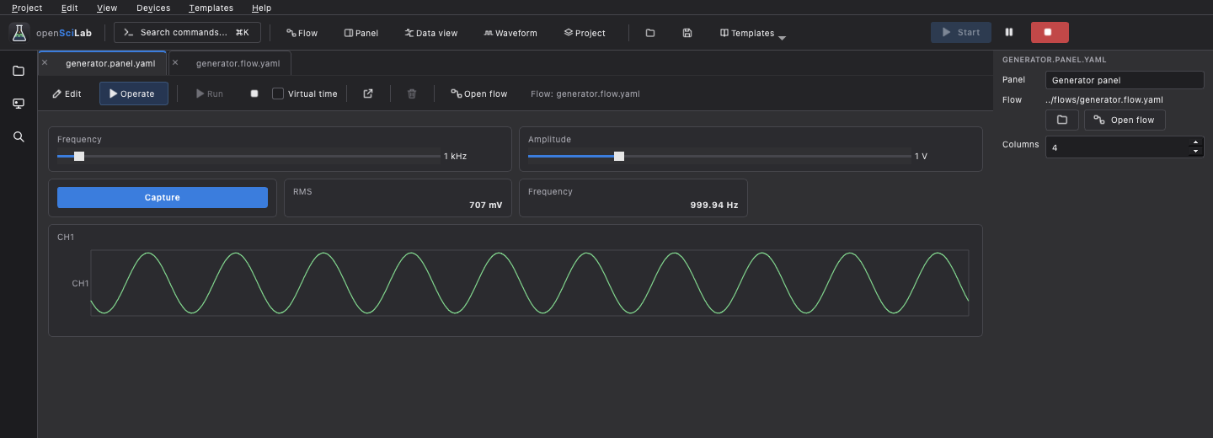The width and height of the screenshot is (1213, 438).
Task: Open the Project menu
Action: (x=27, y=8)
